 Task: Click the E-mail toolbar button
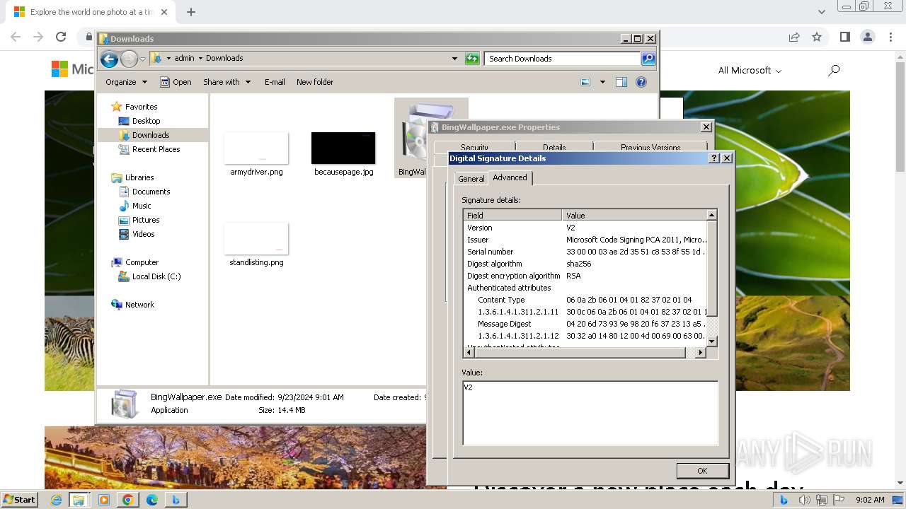point(275,82)
